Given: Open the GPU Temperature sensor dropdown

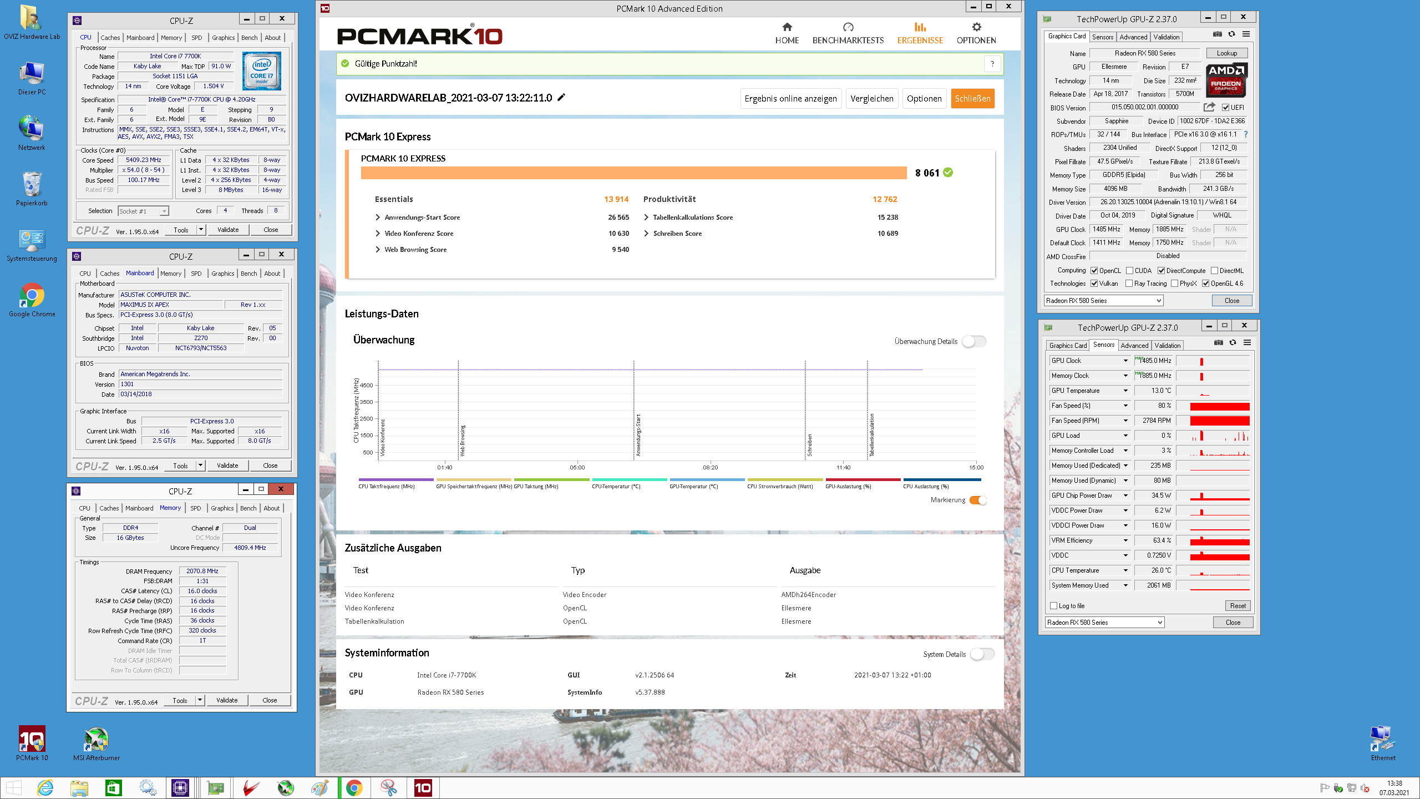Looking at the screenshot, I should coord(1125,391).
